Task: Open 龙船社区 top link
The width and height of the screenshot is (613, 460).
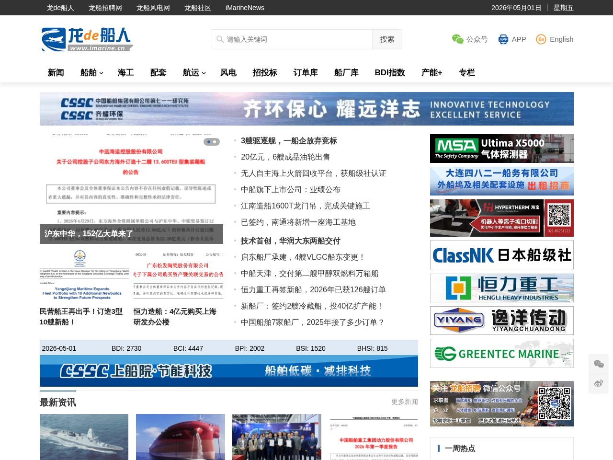Action: (x=198, y=8)
